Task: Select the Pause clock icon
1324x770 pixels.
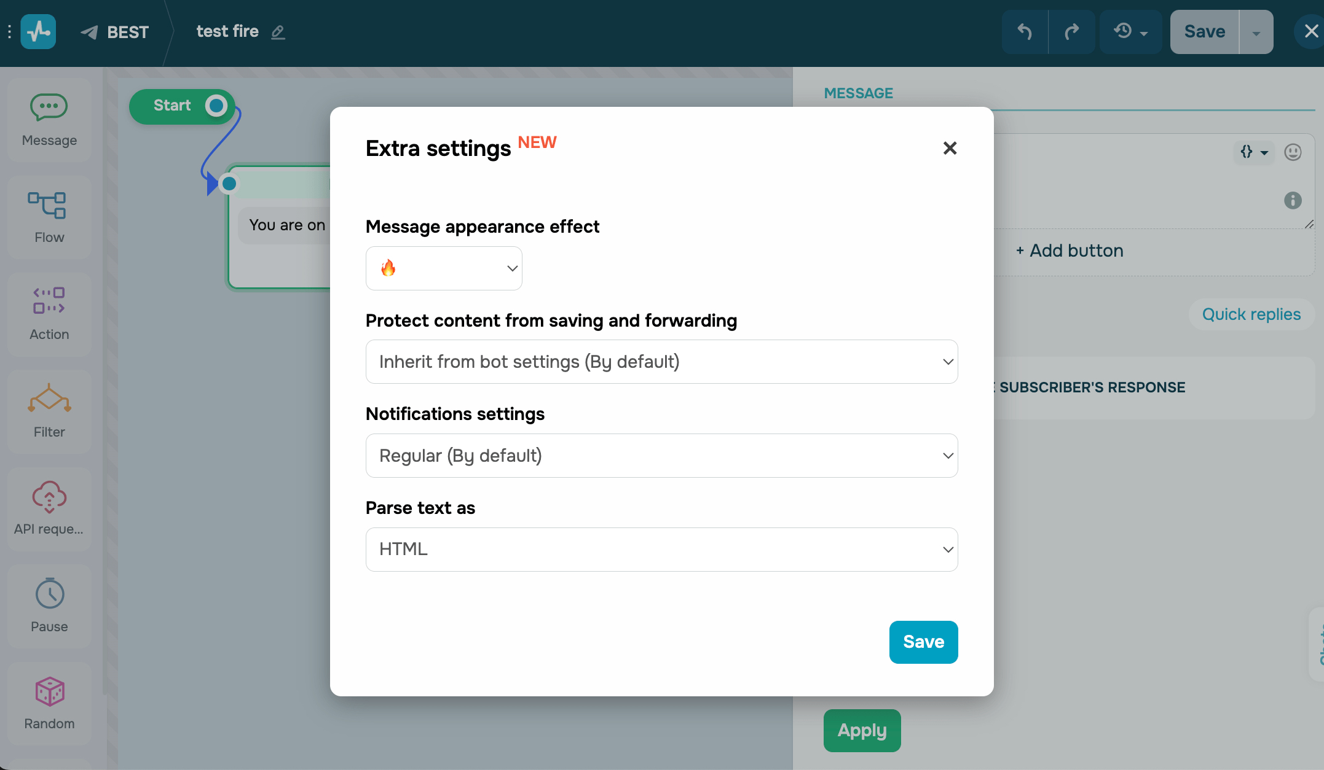Action: click(49, 594)
